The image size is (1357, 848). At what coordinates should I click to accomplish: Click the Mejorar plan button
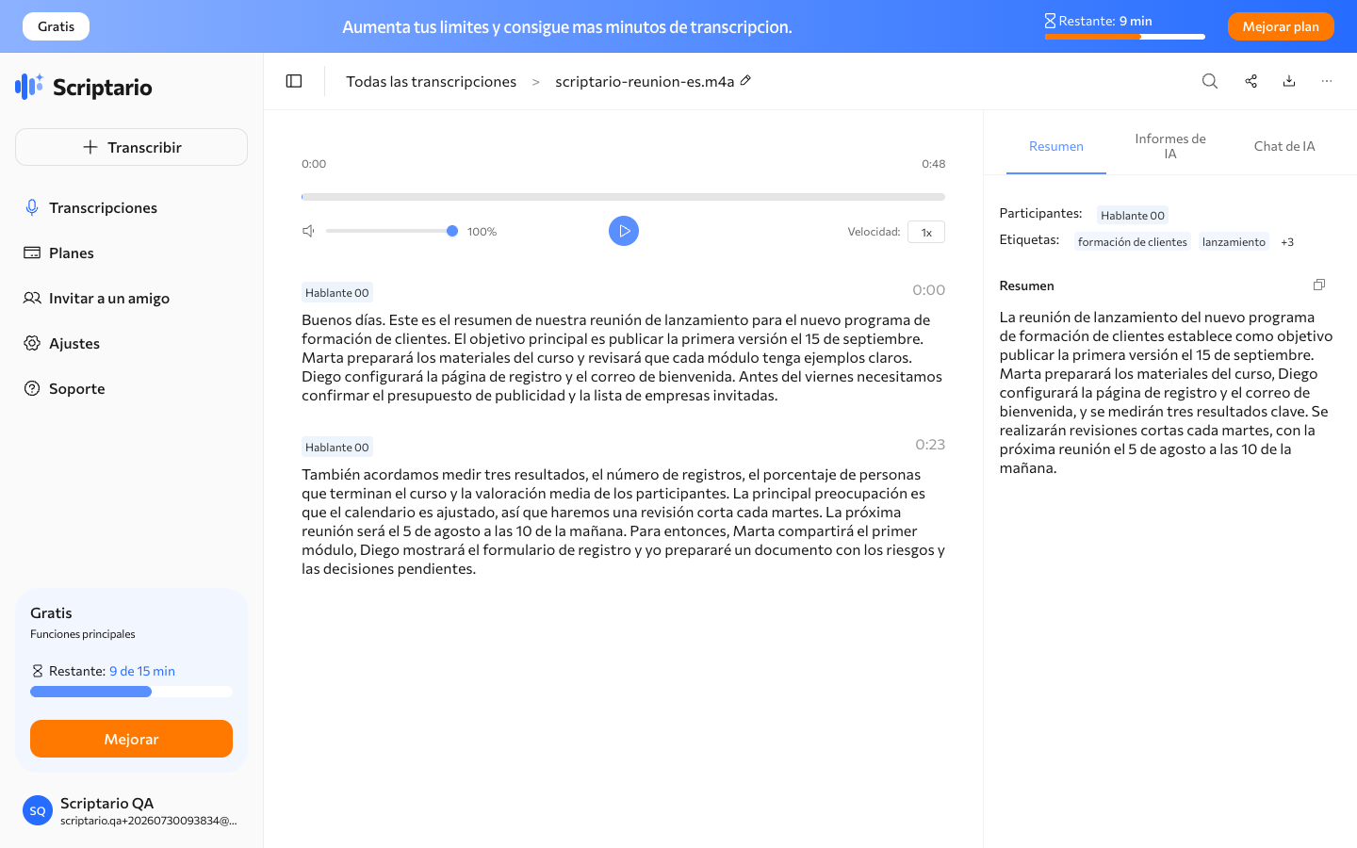pyautogui.click(x=1281, y=26)
